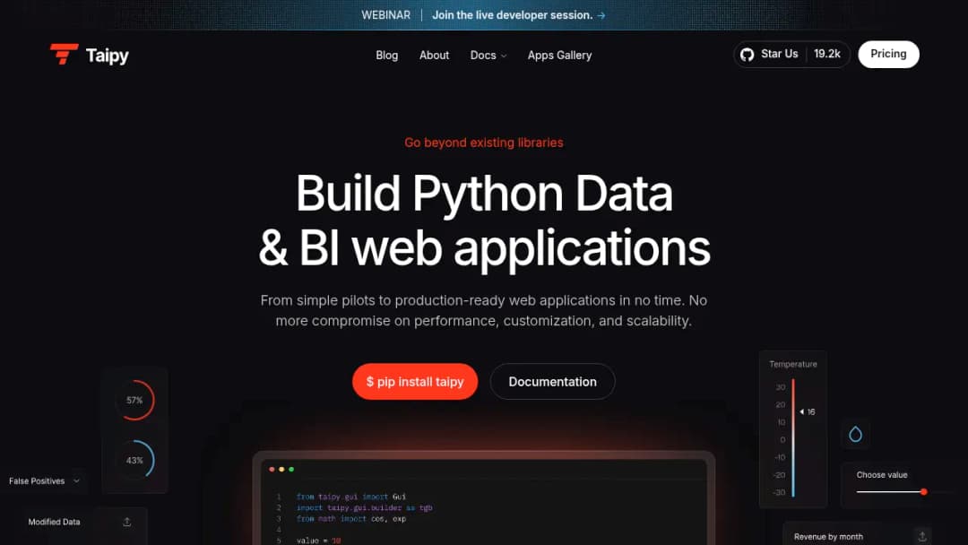Open the Blog page

[x=387, y=55]
